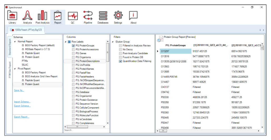Image resolution: width=271 pixels, height=140 pixels.
Task: Click Columns list scroll-down arrow
Action: (x=108, y=123)
